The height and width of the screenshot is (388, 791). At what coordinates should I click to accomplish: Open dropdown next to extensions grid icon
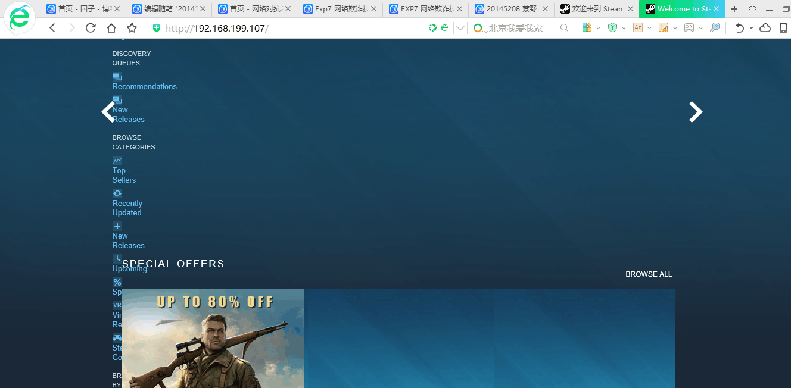tap(598, 28)
